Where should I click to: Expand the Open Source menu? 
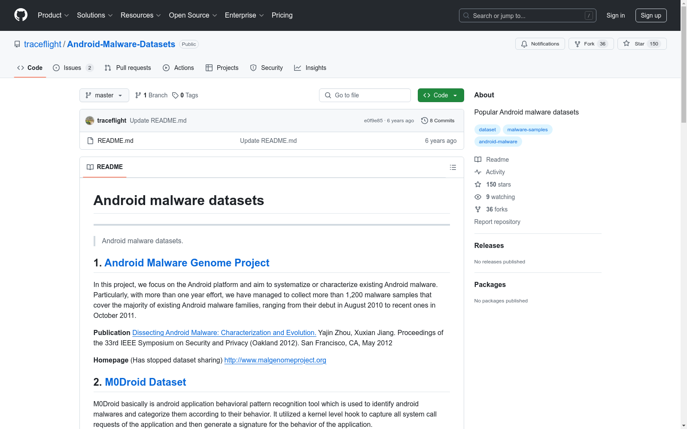(x=193, y=15)
